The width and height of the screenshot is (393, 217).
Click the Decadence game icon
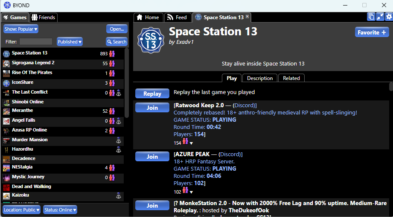[6, 159]
